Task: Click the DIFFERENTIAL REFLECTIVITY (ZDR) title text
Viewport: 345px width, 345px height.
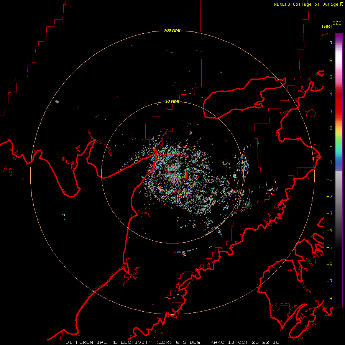Action: [120, 342]
